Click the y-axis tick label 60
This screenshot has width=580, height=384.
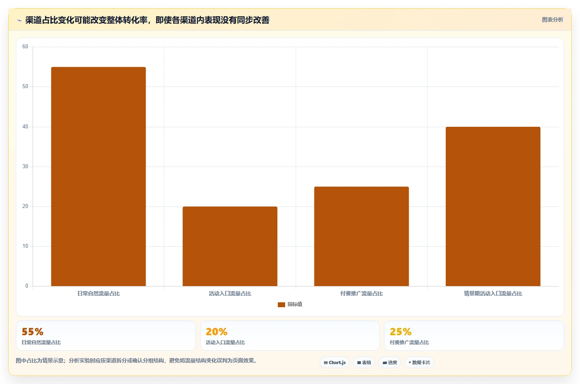click(x=25, y=47)
